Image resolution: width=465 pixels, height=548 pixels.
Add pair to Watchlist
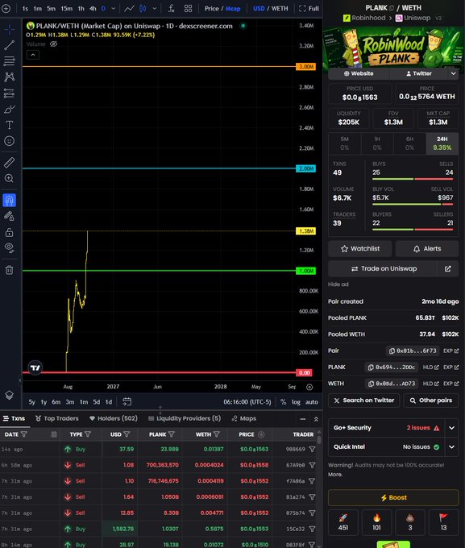coord(360,248)
